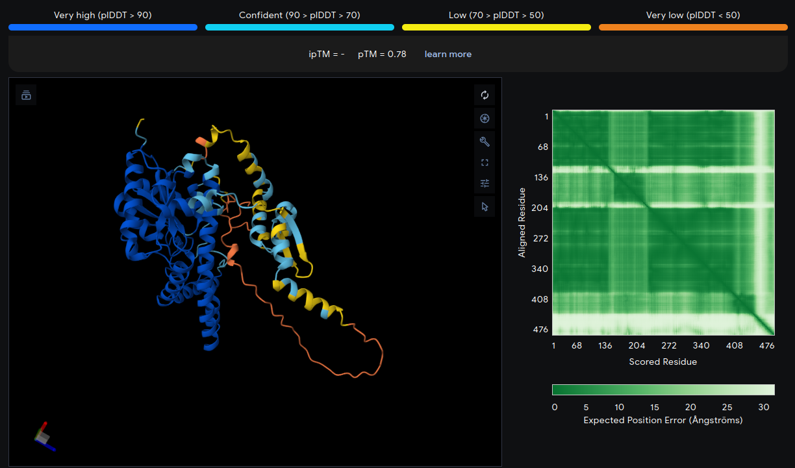Click the 'Scored Residue' axis label
The width and height of the screenshot is (795, 468).
point(662,362)
